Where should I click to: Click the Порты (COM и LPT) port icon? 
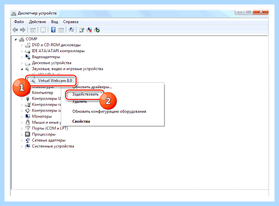[x=27, y=128]
